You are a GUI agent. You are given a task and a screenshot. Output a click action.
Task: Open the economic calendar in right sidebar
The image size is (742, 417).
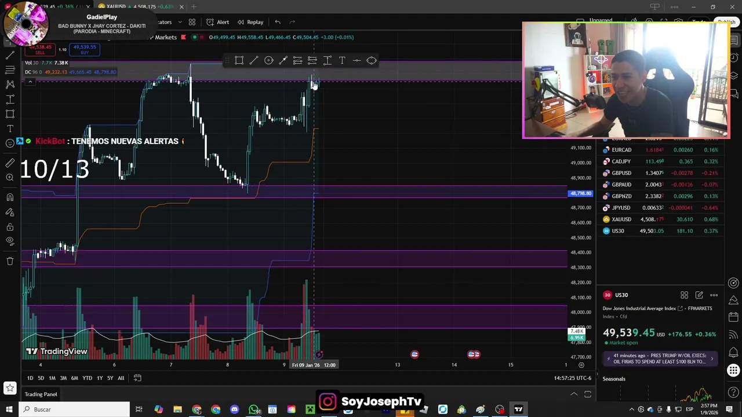click(x=734, y=317)
